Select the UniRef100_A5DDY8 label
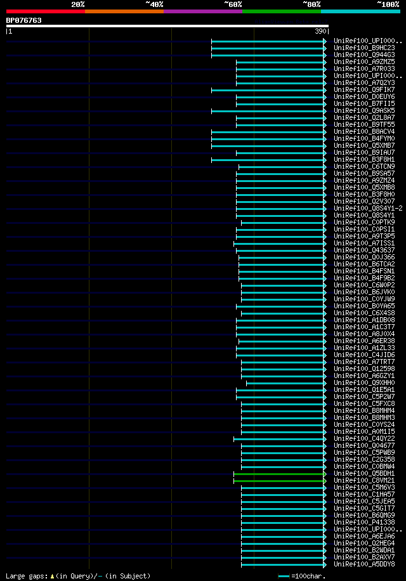 [x=364, y=565]
